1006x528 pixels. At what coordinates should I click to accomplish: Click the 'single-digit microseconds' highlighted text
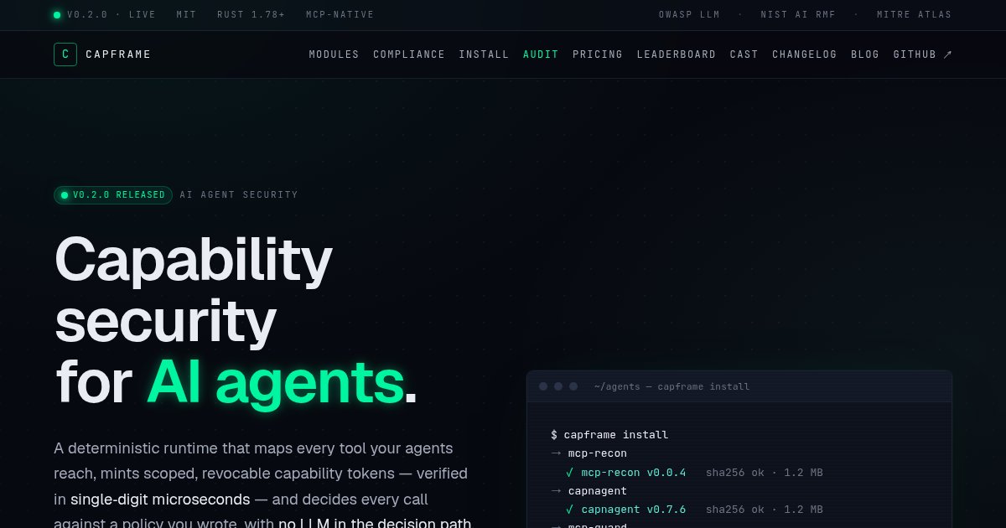tap(160, 500)
